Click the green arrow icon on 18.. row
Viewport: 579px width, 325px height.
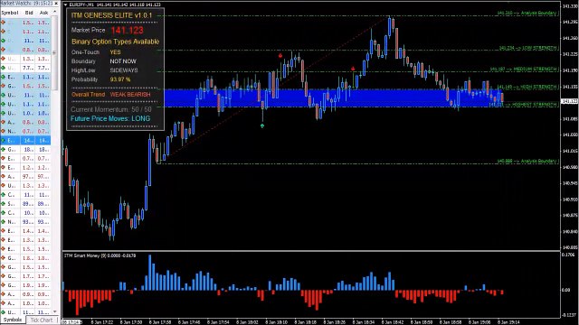click(4, 150)
